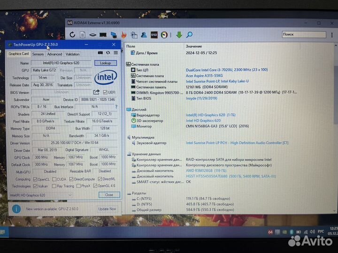The height and width of the screenshot is (253, 338).
Task: Open the AMD R5M128G8 disk link
Action: (x=206, y=171)
